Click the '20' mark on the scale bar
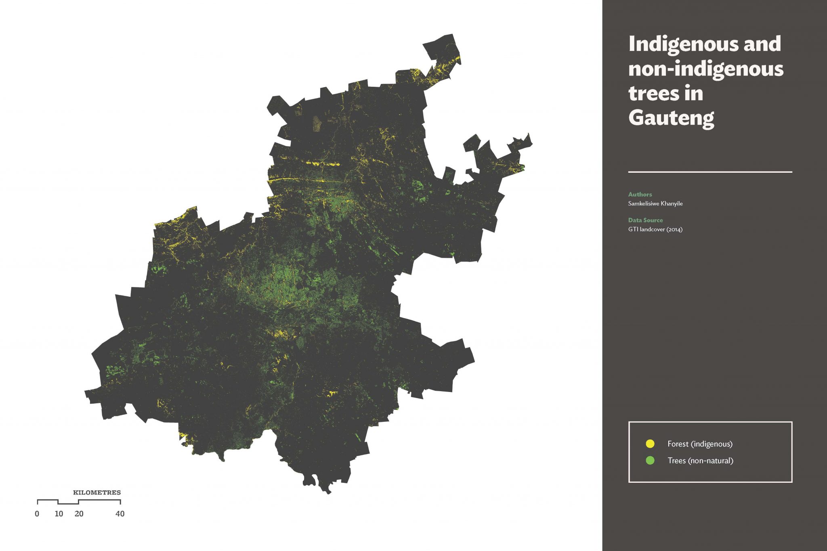 79,514
